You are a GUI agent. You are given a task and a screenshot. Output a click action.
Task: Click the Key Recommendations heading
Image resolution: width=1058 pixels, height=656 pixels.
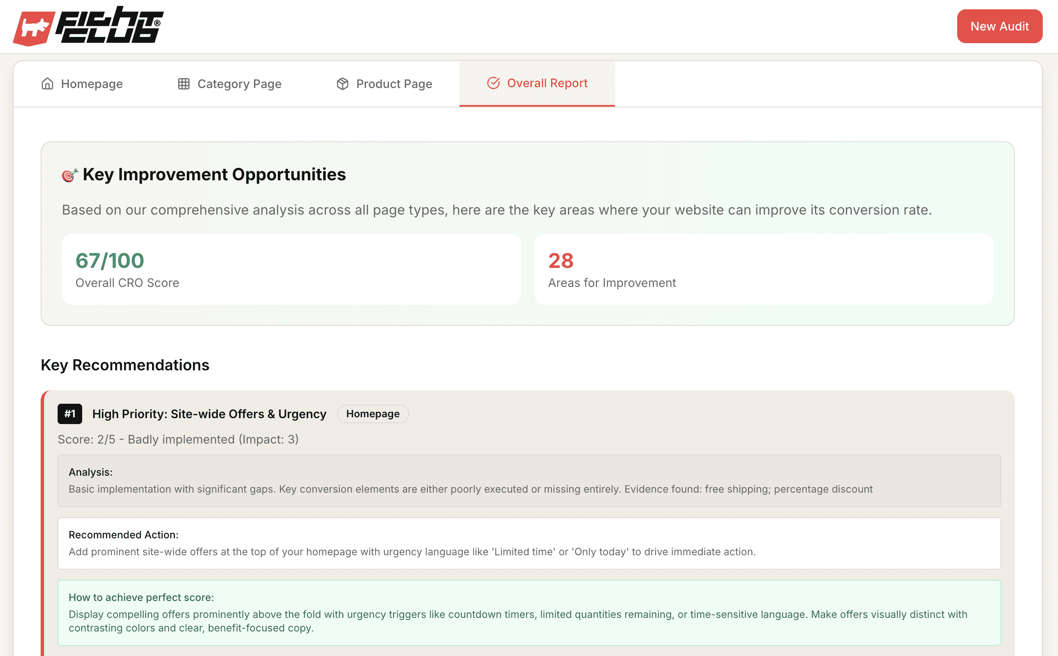pyautogui.click(x=125, y=365)
